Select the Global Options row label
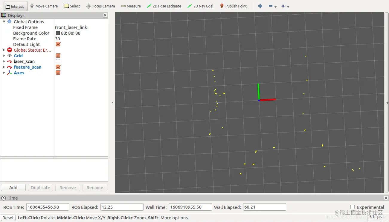This screenshot has height=222, width=389. tap(29, 22)
